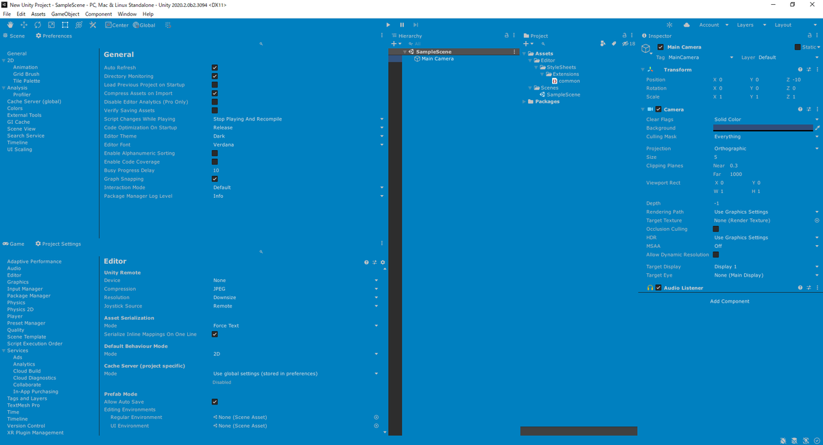Enable Load Previous Project on Startup
This screenshot has width=823, height=445.
[215, 85]
